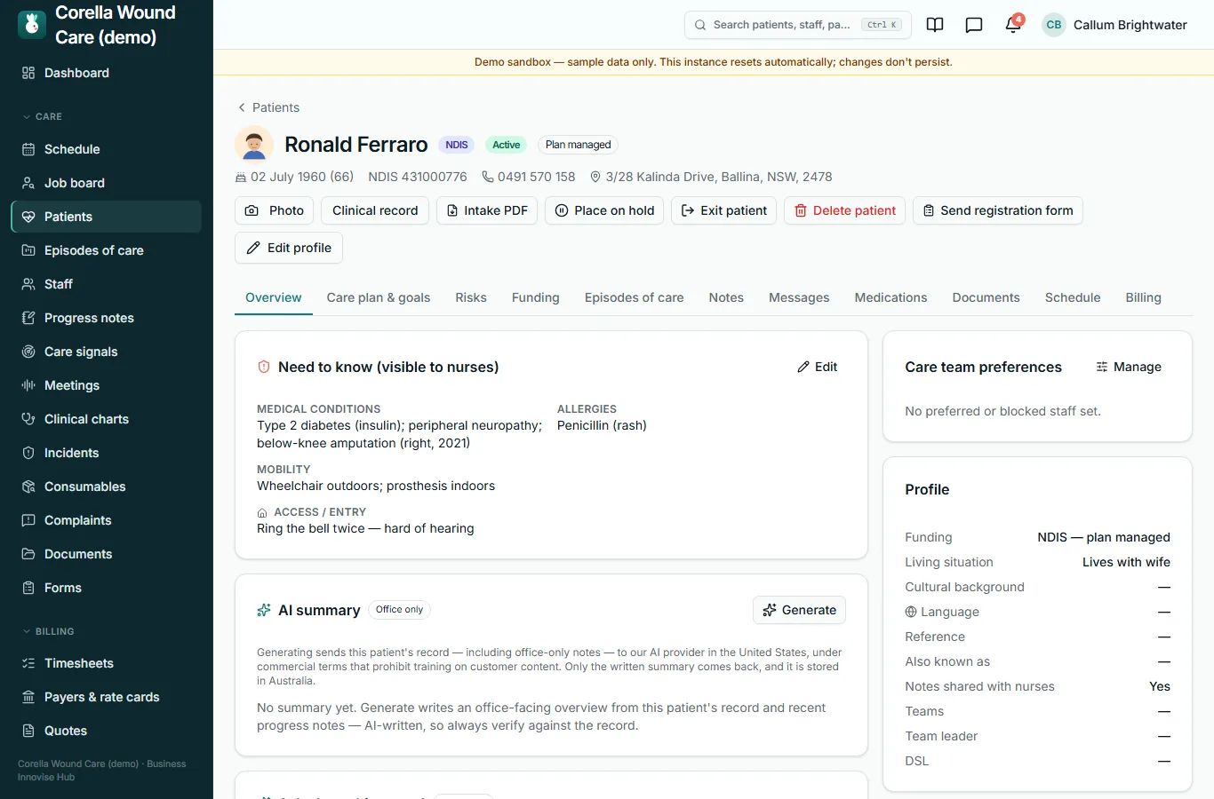Edit the Need to know card
Viewport: 1214px width, 799px height.
[x=818, y=367]
